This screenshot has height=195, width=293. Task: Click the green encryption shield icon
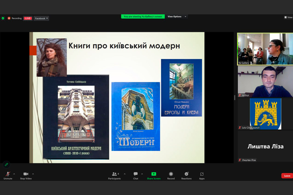click(3, 19)
